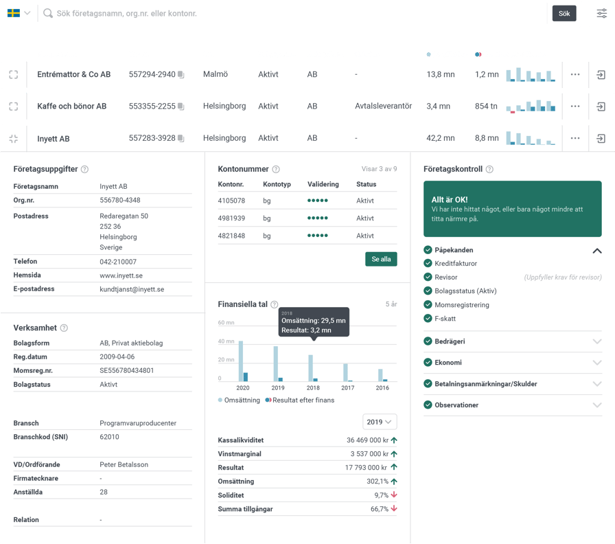Copy org number 557294-2940
615x544 pixels.
tap(181, 74)
